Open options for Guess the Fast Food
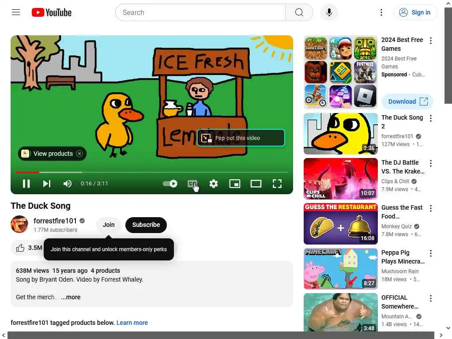The height and width of the screenshot is (339, 452). click(x=430, y=208)
